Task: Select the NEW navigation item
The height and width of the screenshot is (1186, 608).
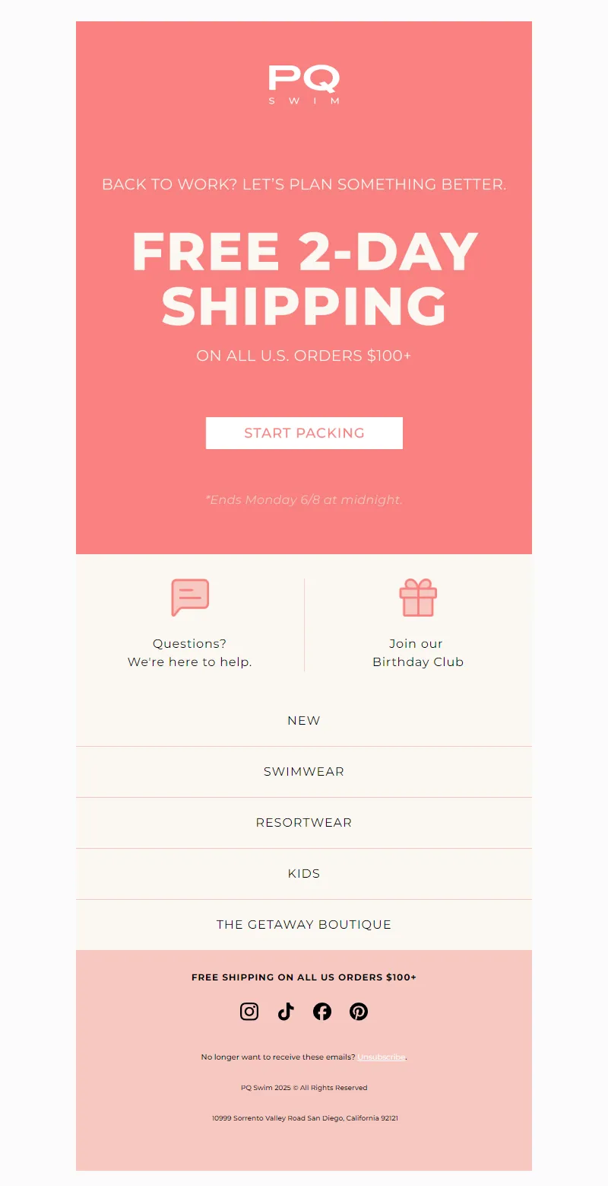Action: click(304, 721)
